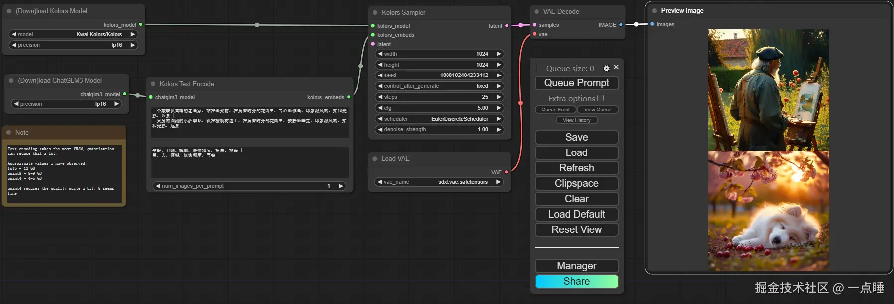Click VAE output connector on Load VAE
894x304 pixels.
tap(506, 172)
